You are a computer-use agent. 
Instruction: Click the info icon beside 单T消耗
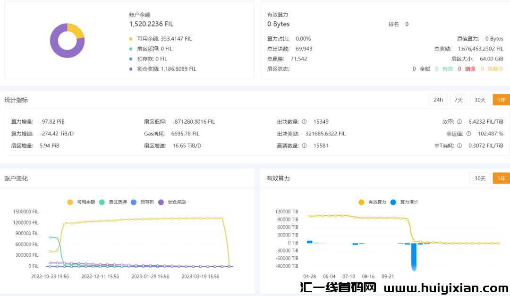click(459, 146)
